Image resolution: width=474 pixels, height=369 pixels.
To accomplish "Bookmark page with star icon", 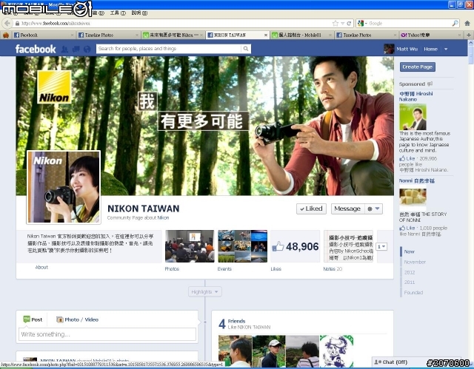I will point(335,23).
